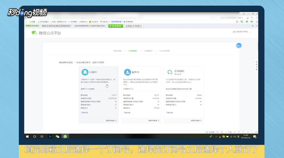The image size is (284, 158).
Task: Click the blue 00:46 timer bubble
Action: point(239,45)
